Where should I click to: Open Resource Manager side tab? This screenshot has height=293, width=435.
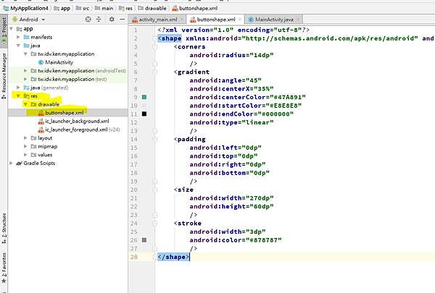pos(4,76)
